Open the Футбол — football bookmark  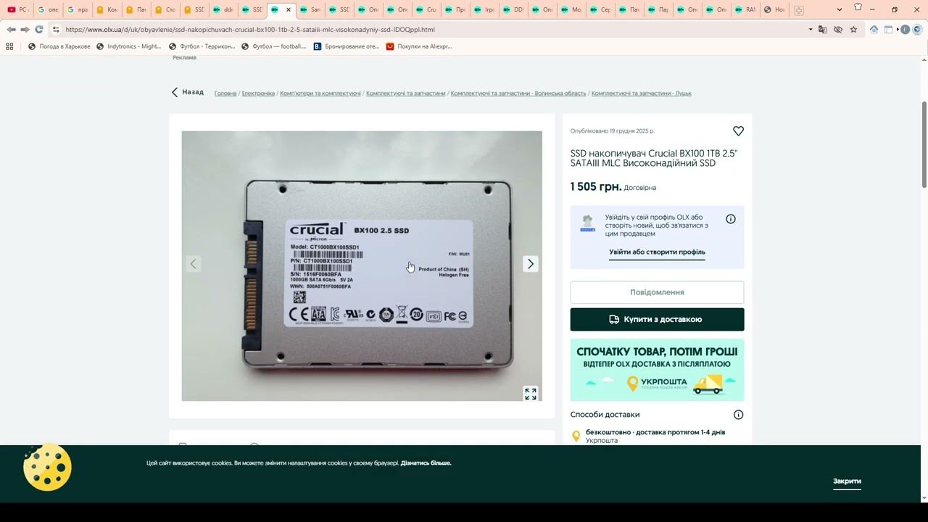274,46
